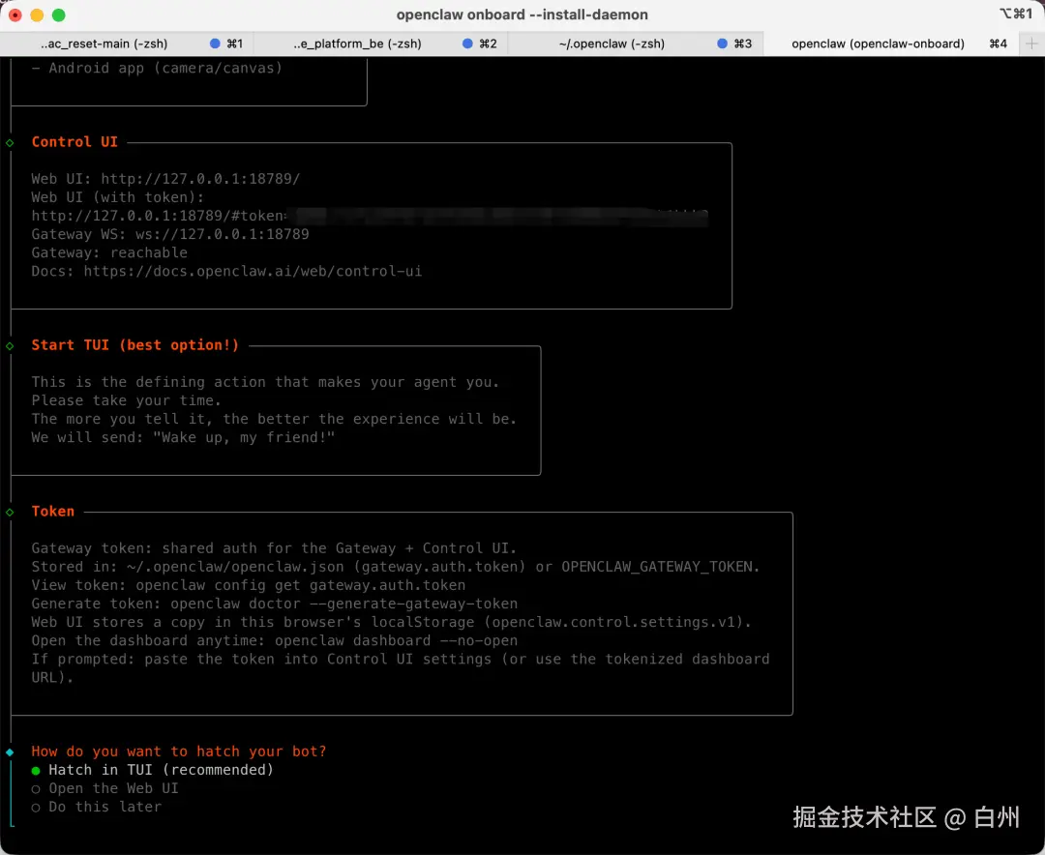Viewport: 1045px width, 855px height.
Task: Open the tokenized Web UI URL
Action: click(370, 216)
